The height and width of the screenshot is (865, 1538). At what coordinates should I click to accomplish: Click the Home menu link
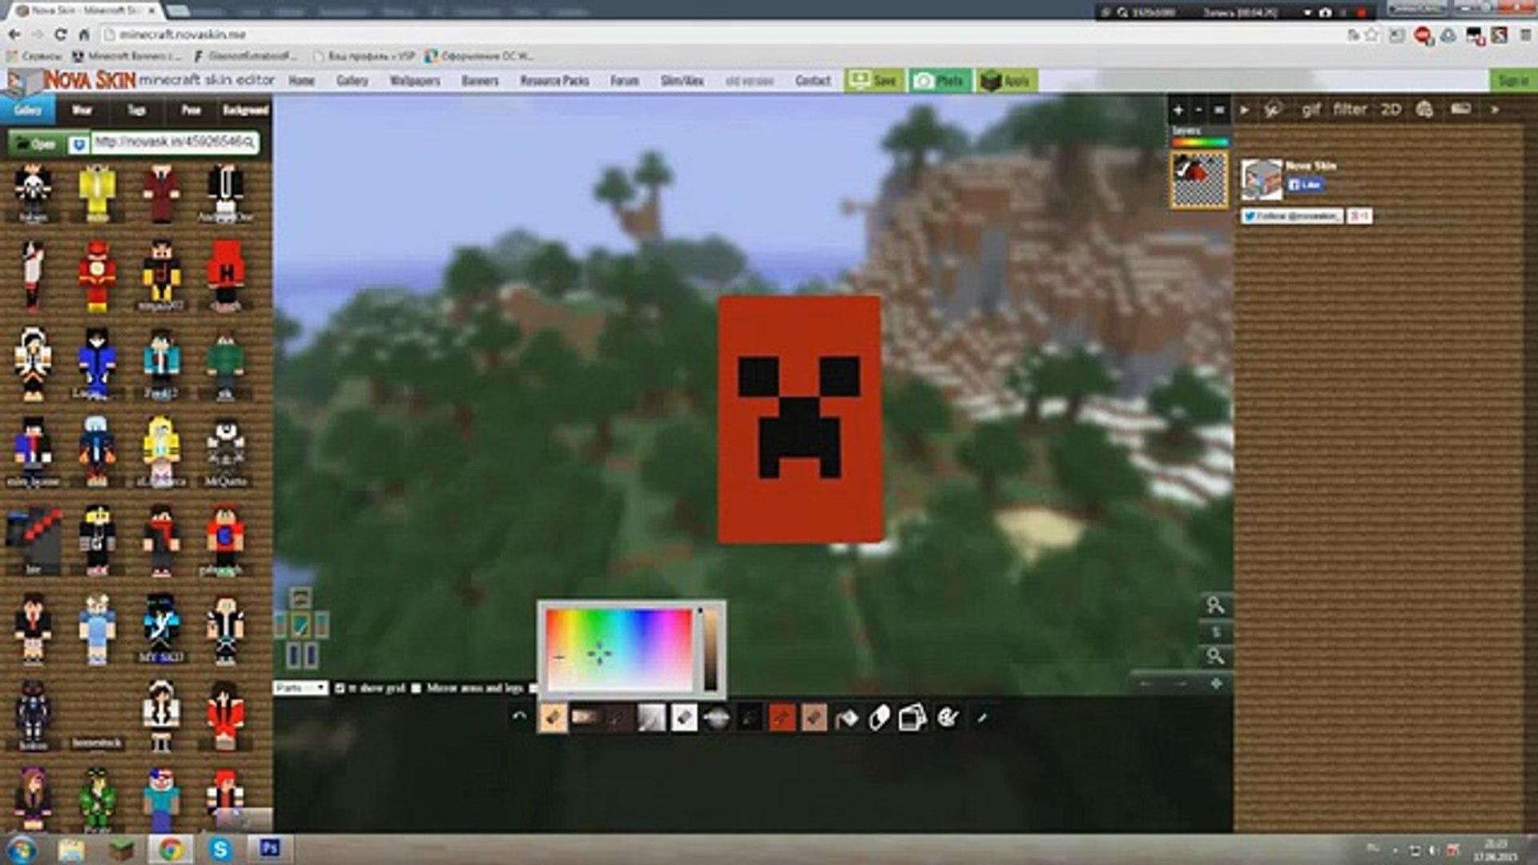pyautogui.click(x=302, y=81)
